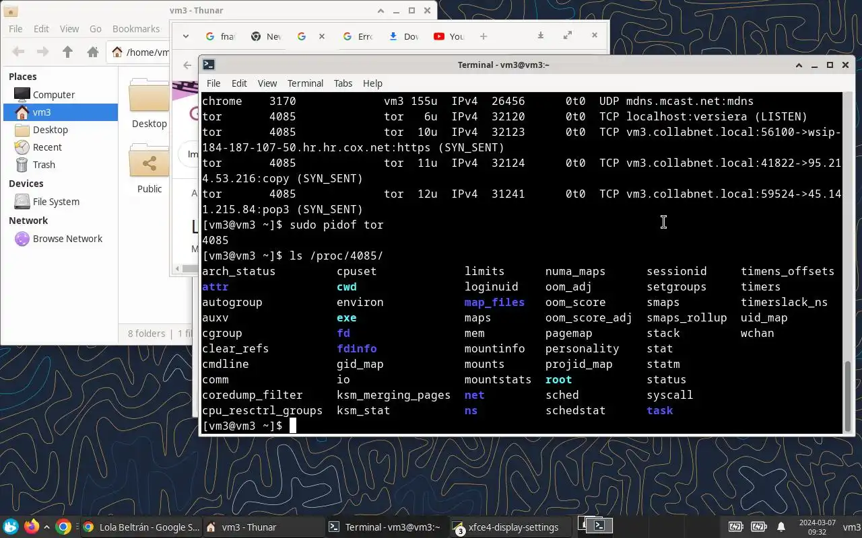Switch to the 'Erro' browser tab
The image size is (862, 538).
(357, 36)
